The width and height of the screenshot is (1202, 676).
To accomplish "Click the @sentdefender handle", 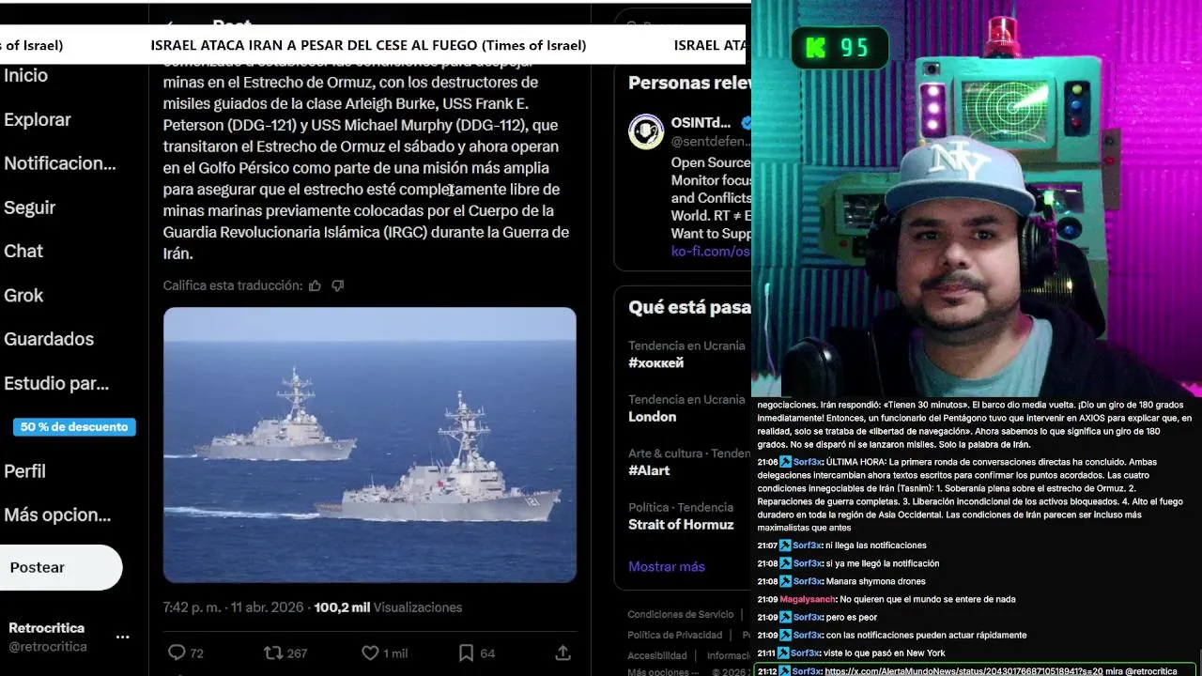I will [711, 142].
